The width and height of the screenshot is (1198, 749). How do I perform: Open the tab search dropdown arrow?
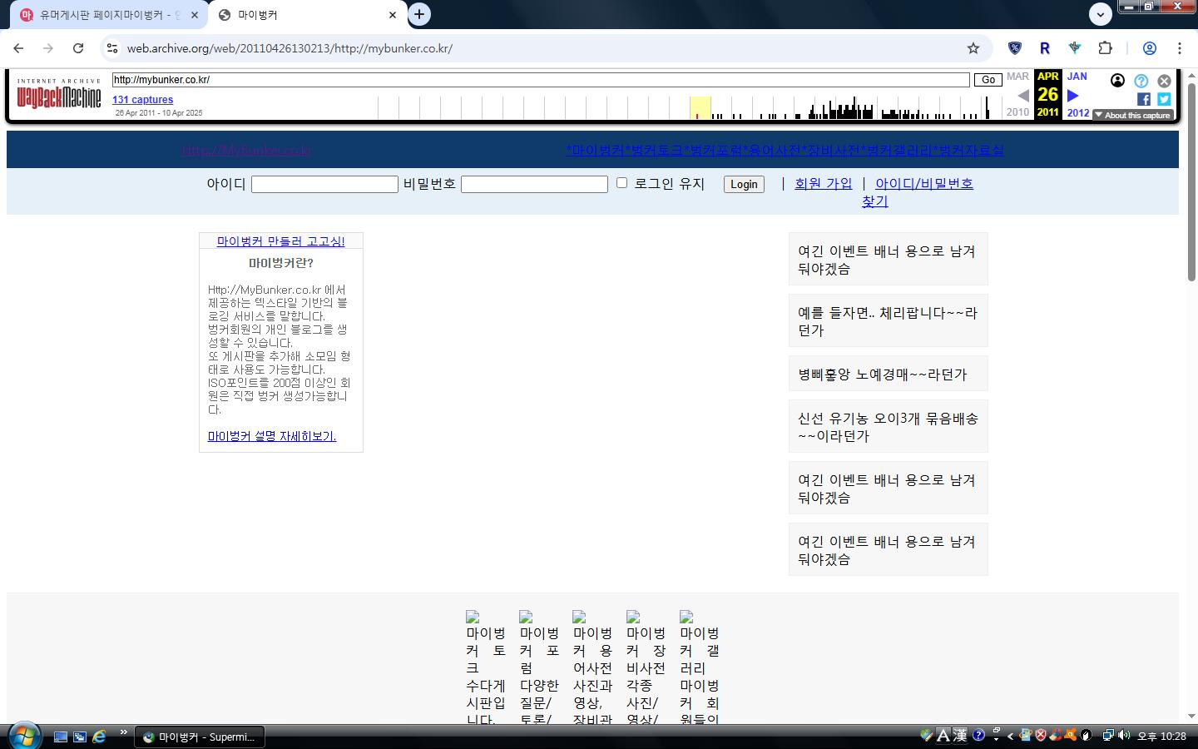tap(1100, 14)
